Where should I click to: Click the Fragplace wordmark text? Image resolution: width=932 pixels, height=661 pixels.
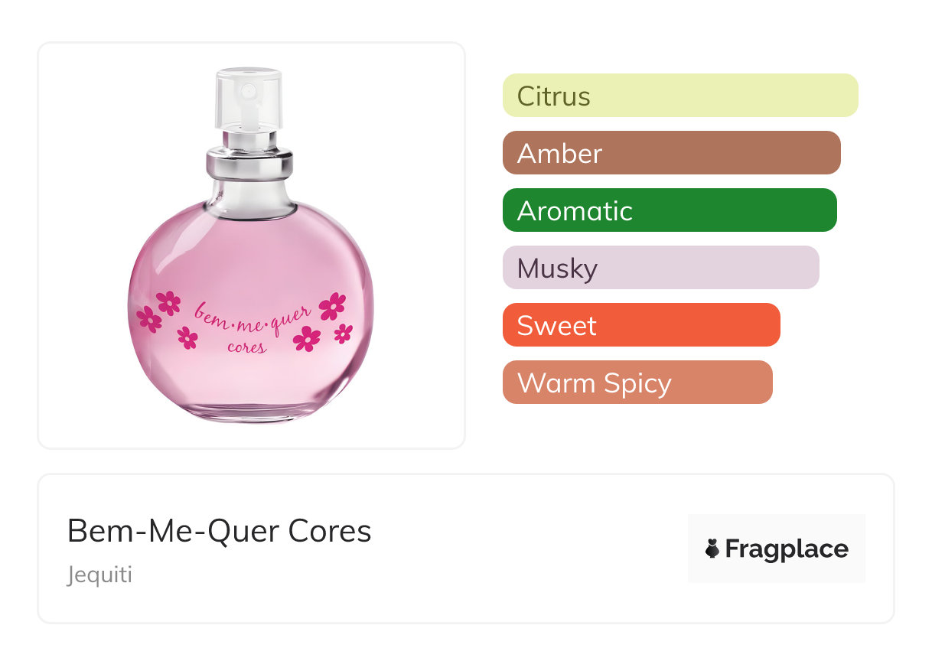(787, 549)
